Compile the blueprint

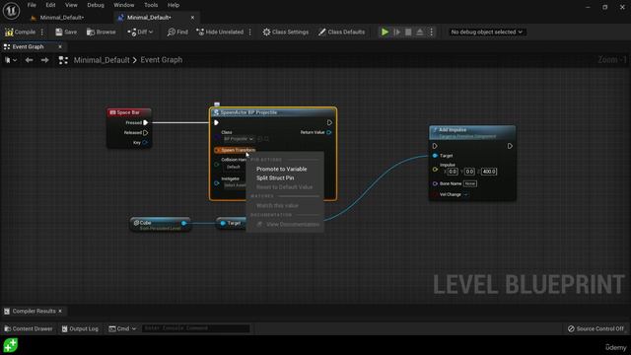tap(20, 32)
